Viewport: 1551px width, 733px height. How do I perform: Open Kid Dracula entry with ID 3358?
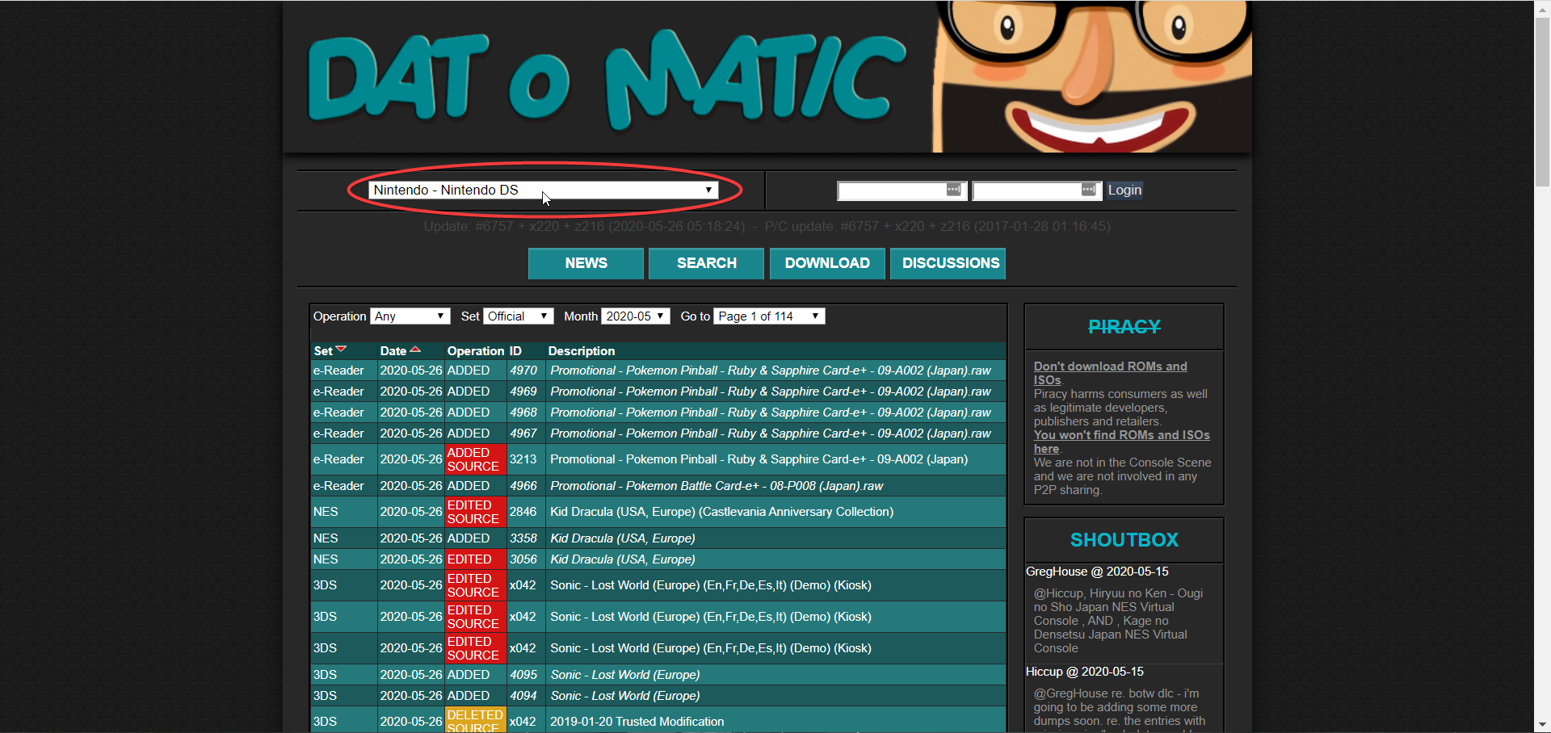tap(622, 538)
